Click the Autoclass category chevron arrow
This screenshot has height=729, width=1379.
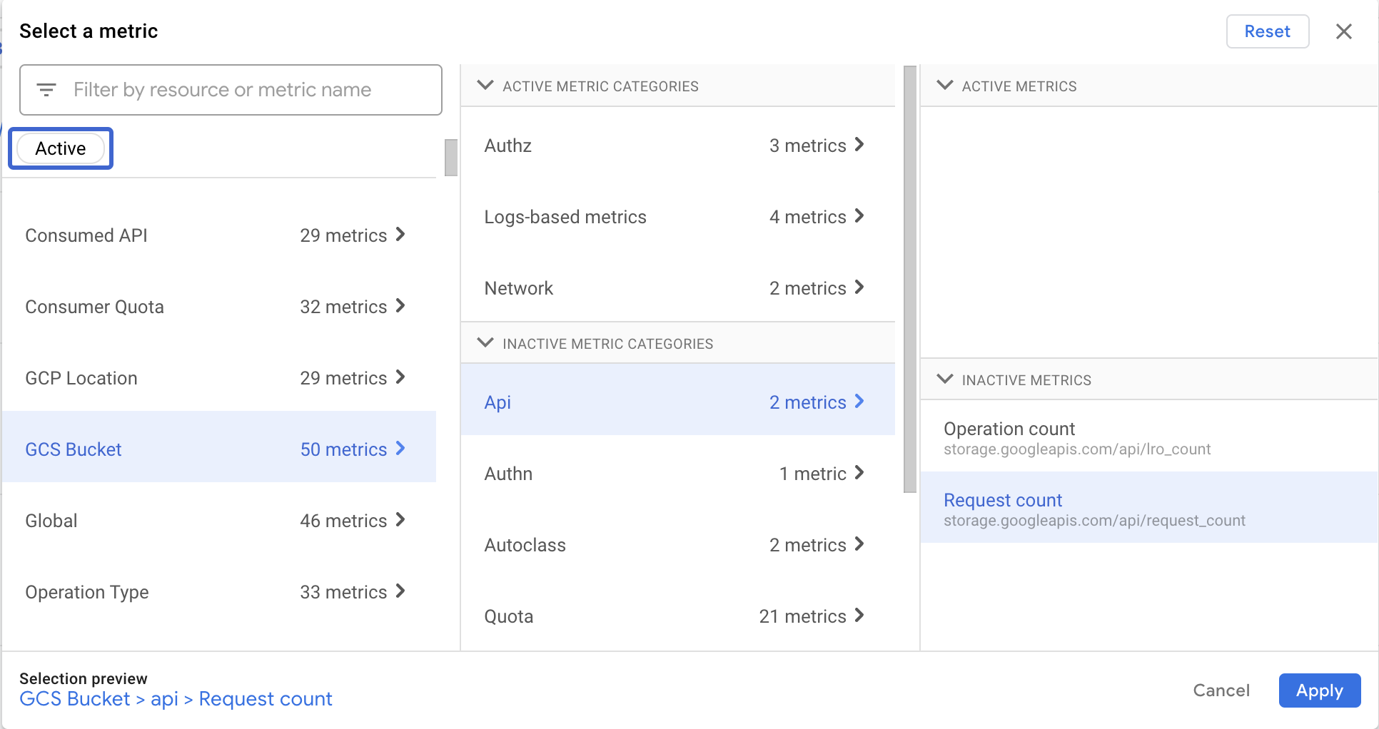click(859, 544)
